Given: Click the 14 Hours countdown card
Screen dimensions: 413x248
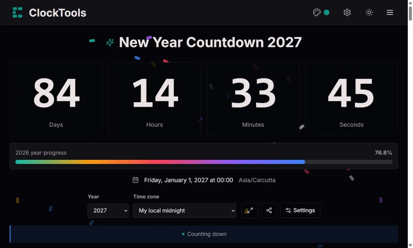Looking at the screenshot, I should pos(155,99).
